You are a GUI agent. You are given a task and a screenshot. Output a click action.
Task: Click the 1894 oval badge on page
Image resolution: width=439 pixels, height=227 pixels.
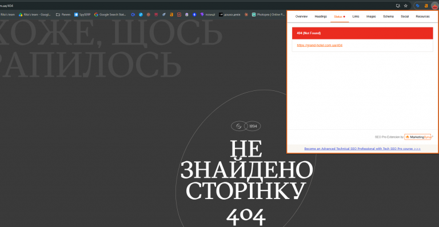(253, 126)
